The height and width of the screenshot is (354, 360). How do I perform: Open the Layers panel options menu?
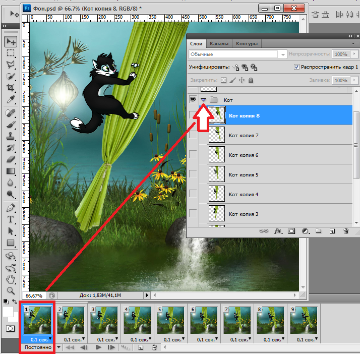355,43
